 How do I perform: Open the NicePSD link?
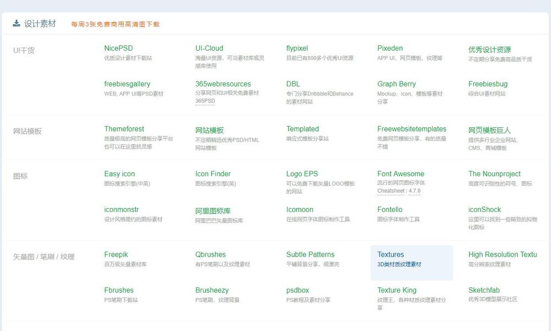click(118, 48)
